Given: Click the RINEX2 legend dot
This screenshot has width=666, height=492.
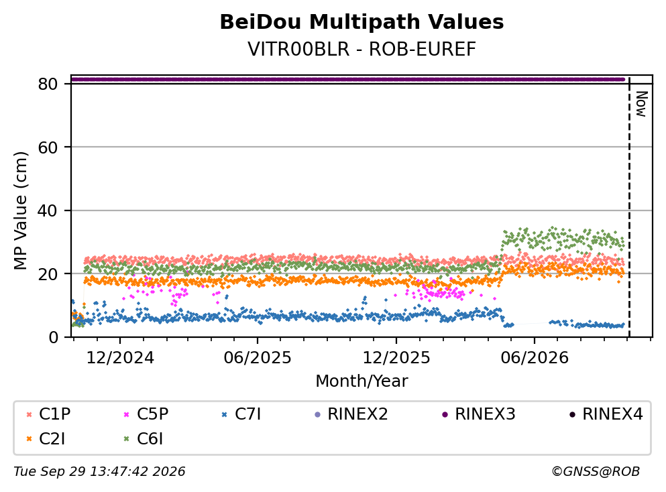Looking at the screenshot, I should pos(317,414).
